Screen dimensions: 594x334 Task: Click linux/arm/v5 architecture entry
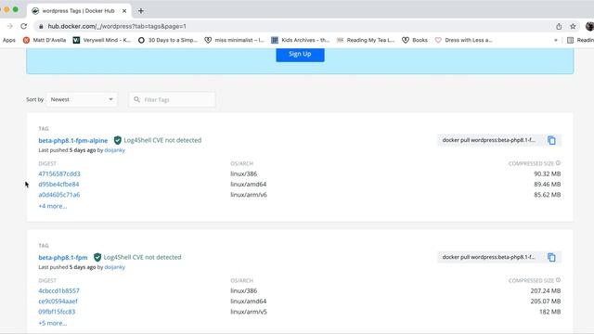pos(249,312)
